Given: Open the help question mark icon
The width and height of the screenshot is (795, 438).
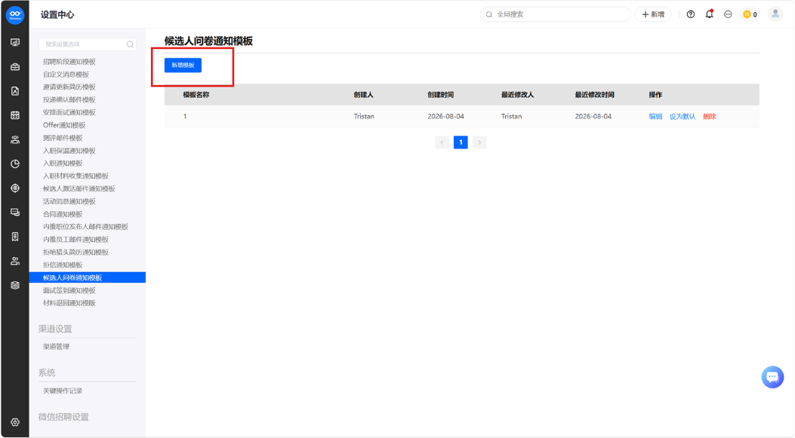Looking at the screenshot, I should point(691,14).
